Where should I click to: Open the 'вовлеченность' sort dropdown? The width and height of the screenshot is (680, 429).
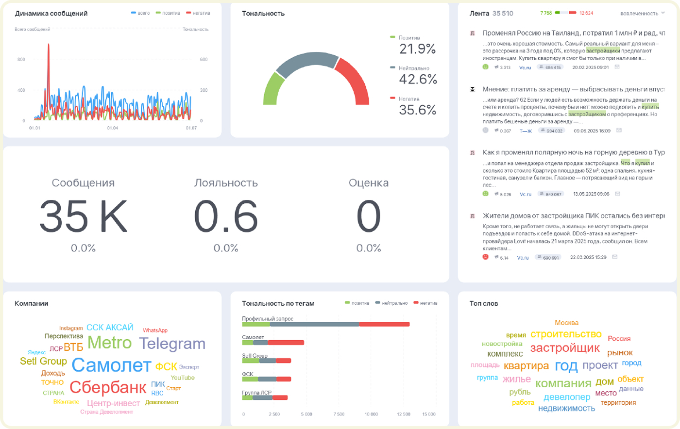coord(643,14)
